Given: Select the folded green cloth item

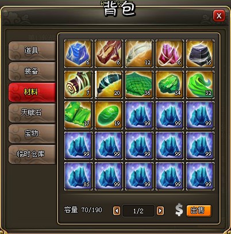Looking at the screenshot, I should click(x=78, y=115).
